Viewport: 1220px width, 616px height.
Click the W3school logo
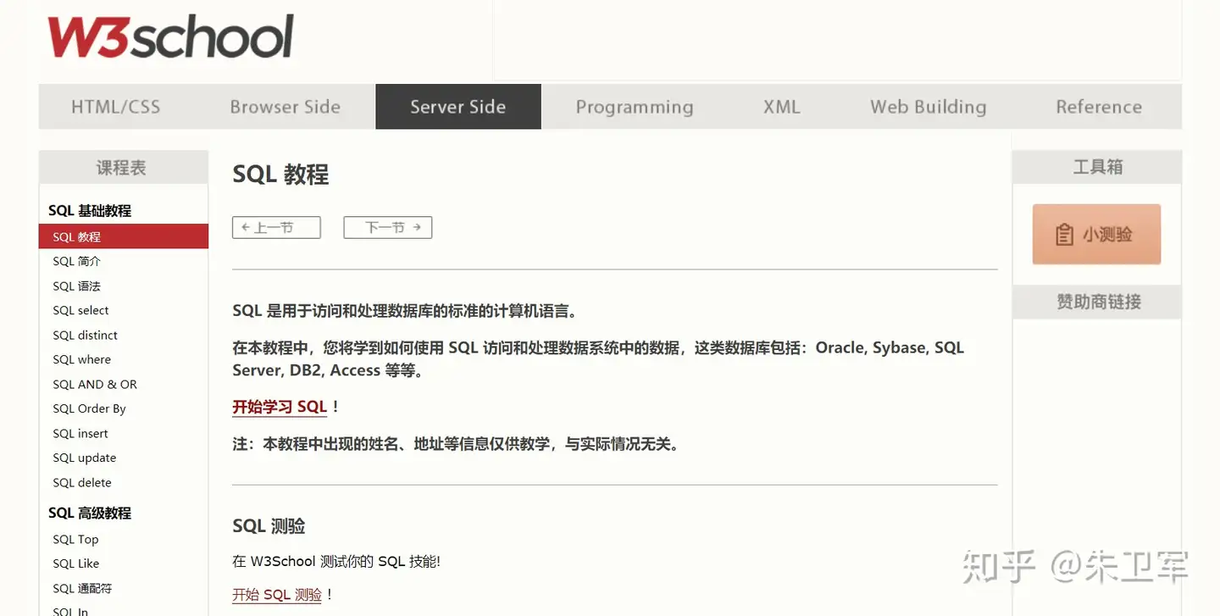click(170, 36)
